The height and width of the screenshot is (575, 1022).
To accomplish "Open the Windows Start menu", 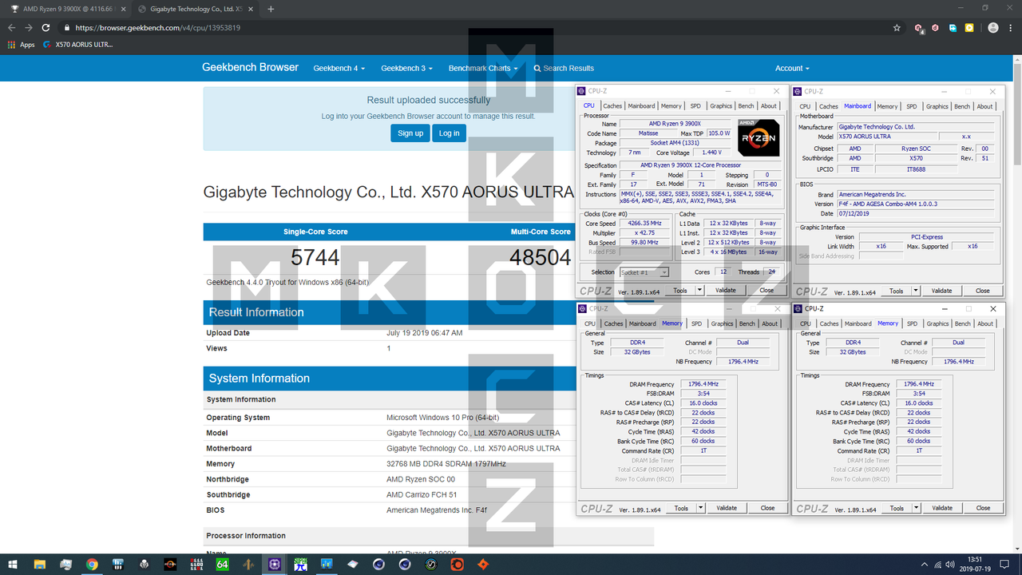I will [14, 564].
